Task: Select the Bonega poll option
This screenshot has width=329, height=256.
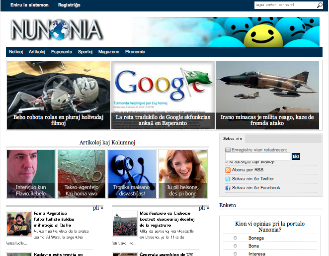Action: click(x=235, y=238)
